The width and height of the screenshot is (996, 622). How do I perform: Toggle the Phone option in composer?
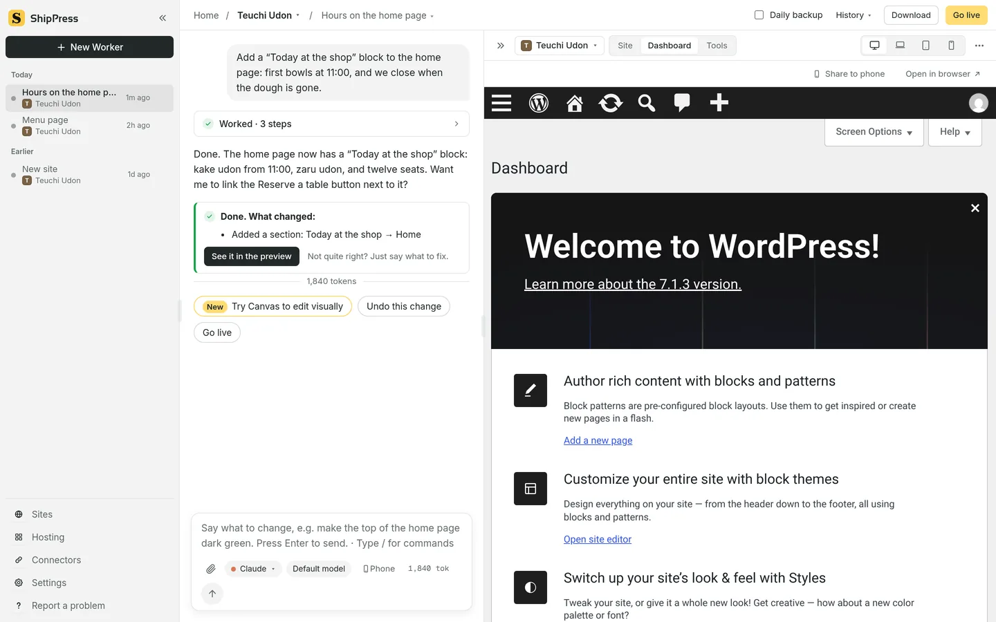click(379, 569)
